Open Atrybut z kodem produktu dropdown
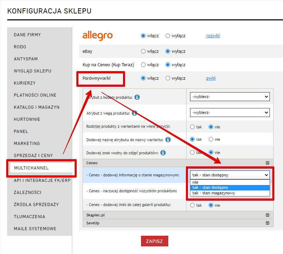Screen dimensions: 283x254 [x=230, y=97]
